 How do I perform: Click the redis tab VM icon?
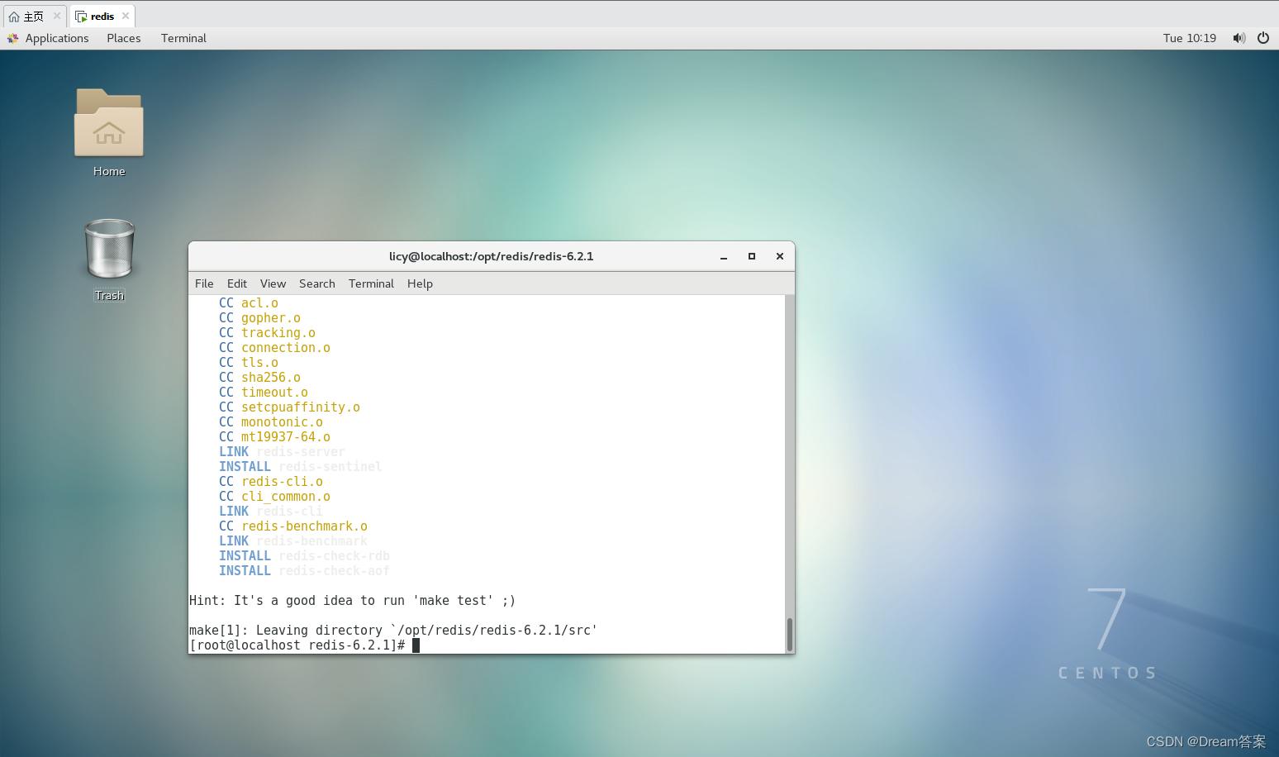point(81,17)
